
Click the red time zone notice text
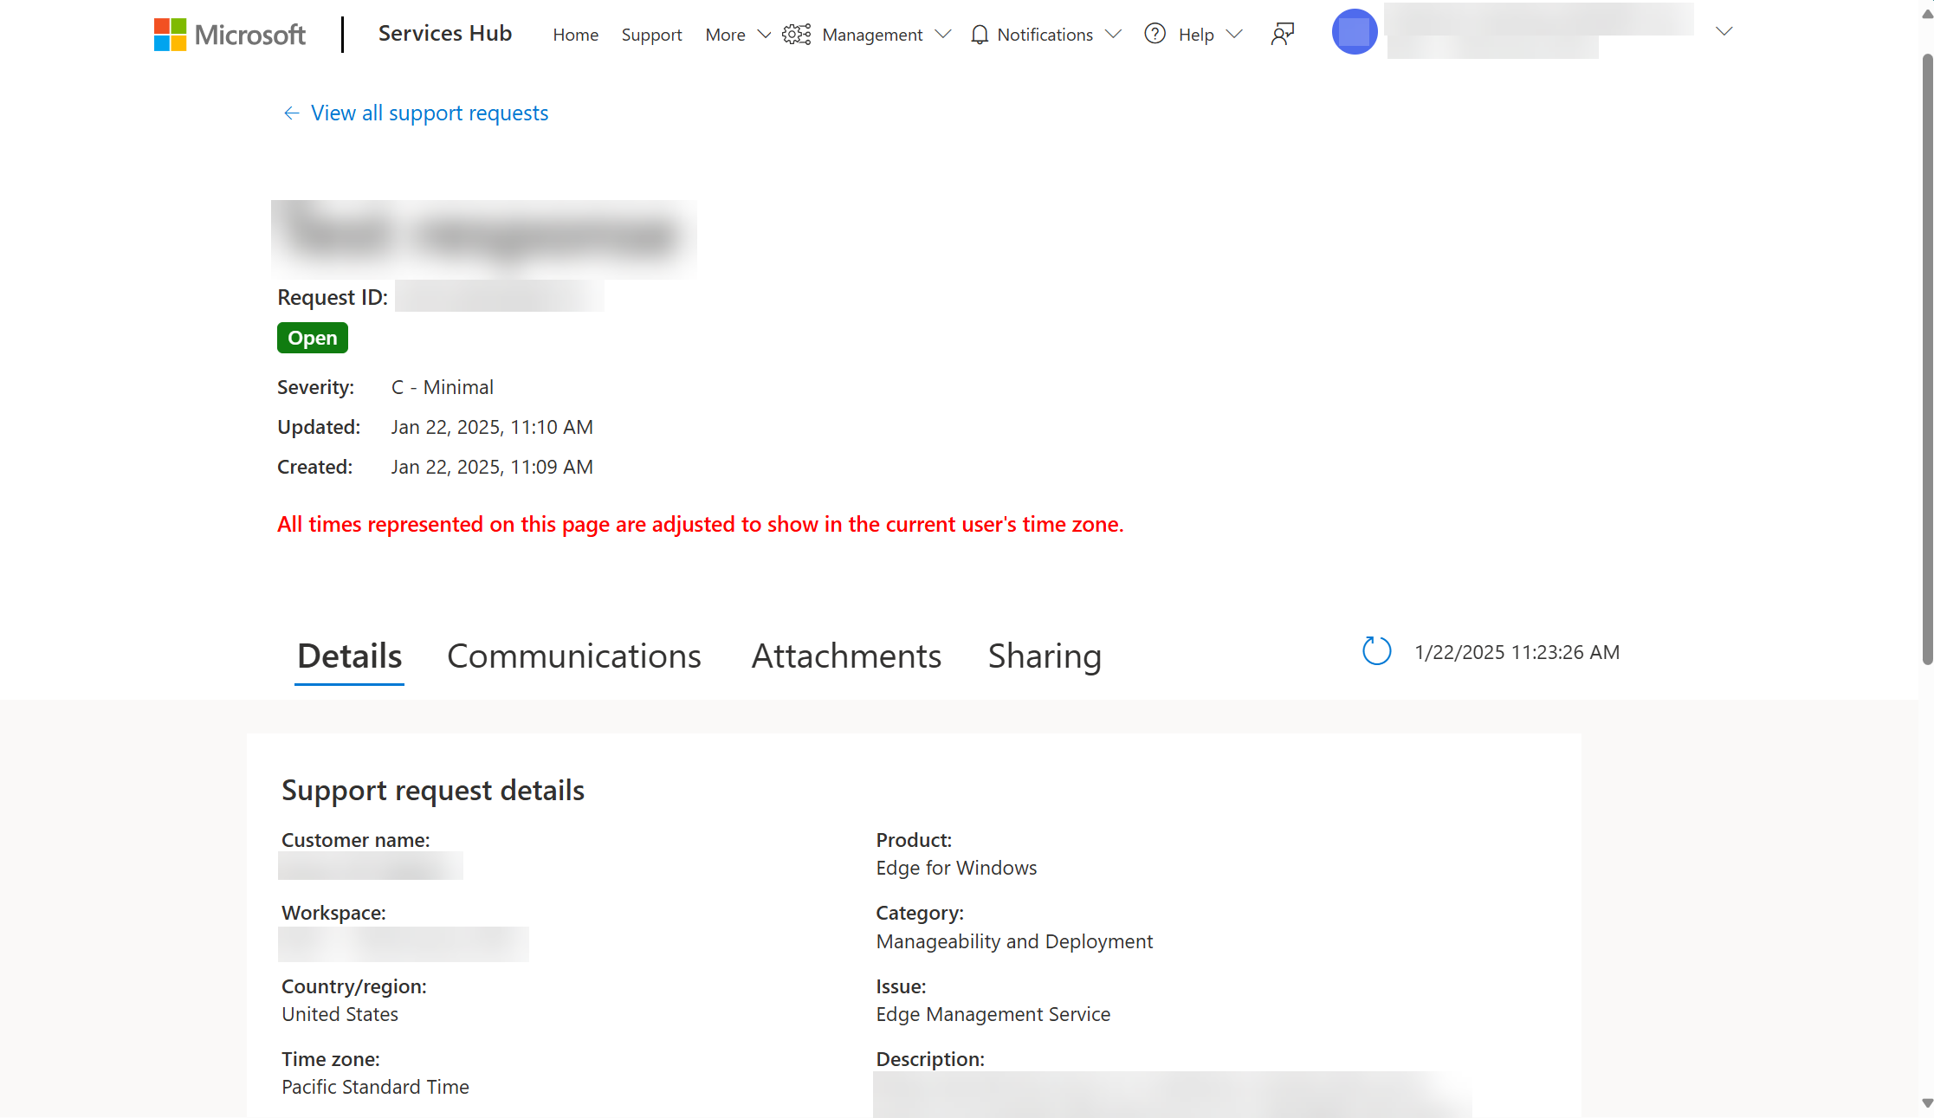701,525
